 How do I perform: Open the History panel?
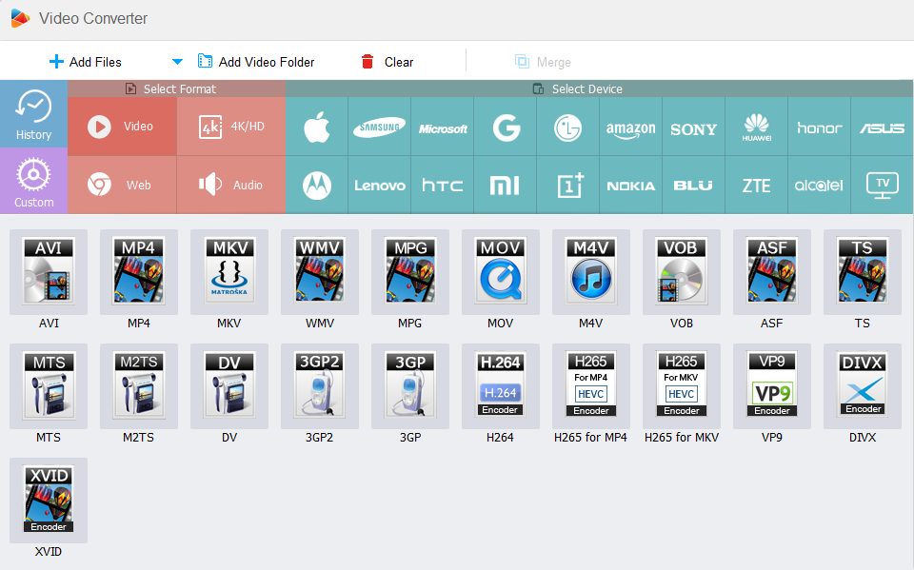pos(34,113)
